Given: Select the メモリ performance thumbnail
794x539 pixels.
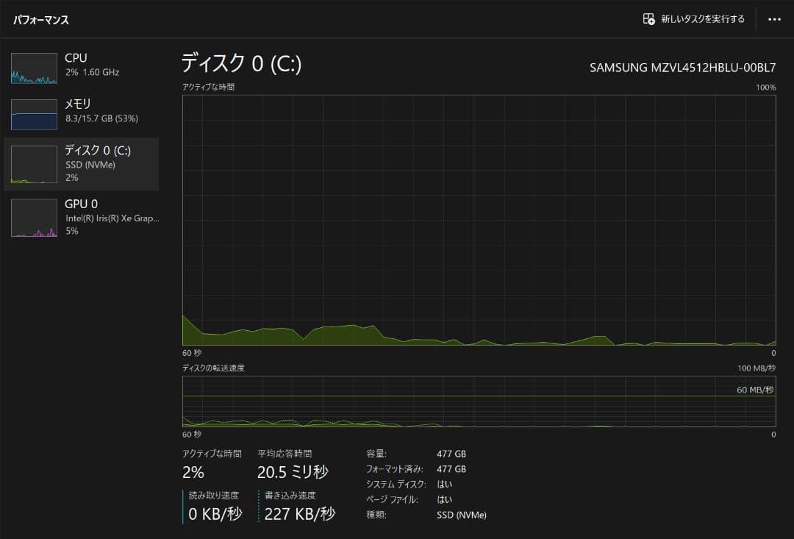Looking at the screenshot, I should point(34,114).
